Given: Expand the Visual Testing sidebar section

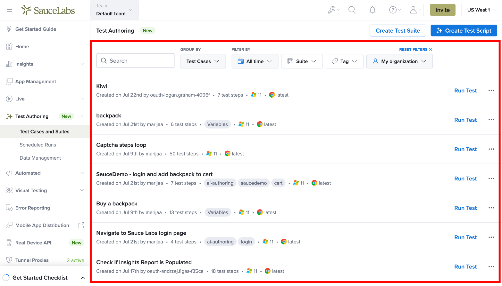Looking at the screenshot, I should [x=82, y=190].
